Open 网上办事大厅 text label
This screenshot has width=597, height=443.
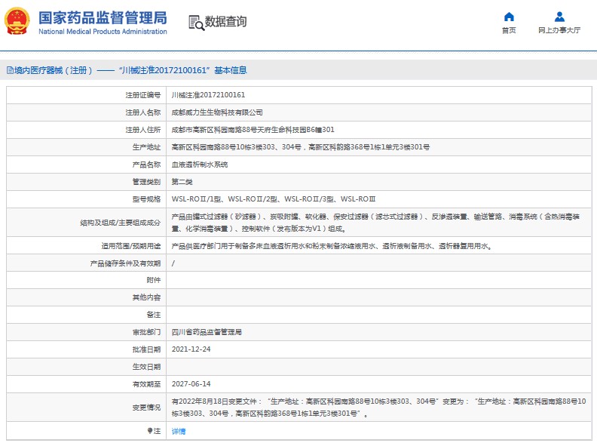pyautogui.click(x=559, y=31)
